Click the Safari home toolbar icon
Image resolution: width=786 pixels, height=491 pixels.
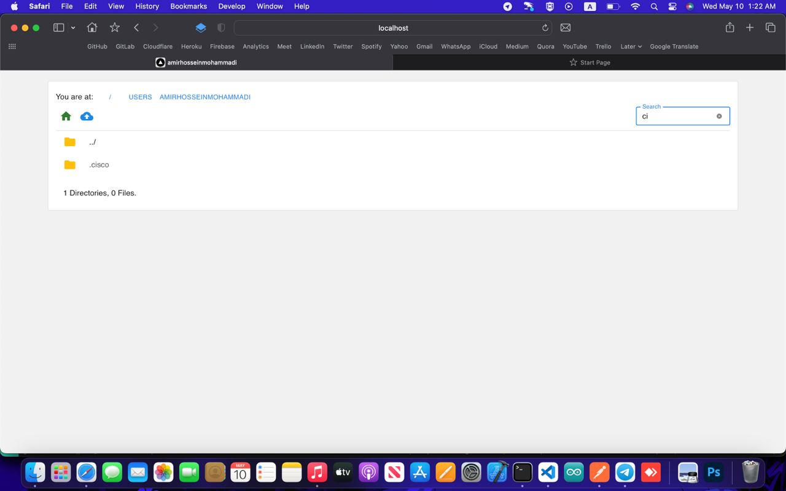tap(92, 28)
